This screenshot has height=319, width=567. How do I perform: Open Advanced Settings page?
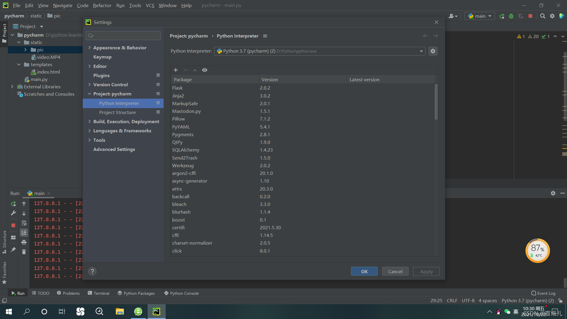click(x=114, y=149)
